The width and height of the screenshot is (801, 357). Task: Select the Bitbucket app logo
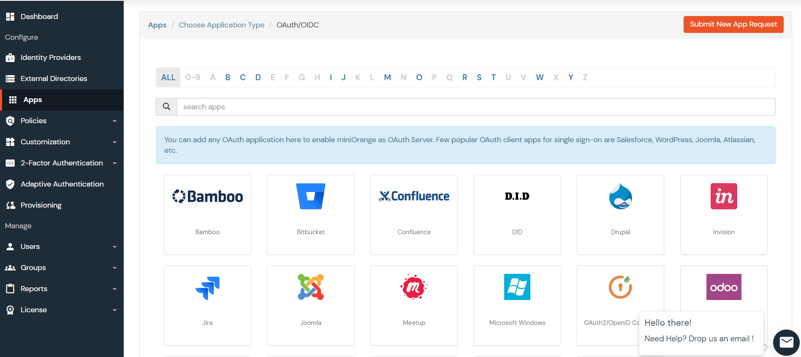click(311, 196)
